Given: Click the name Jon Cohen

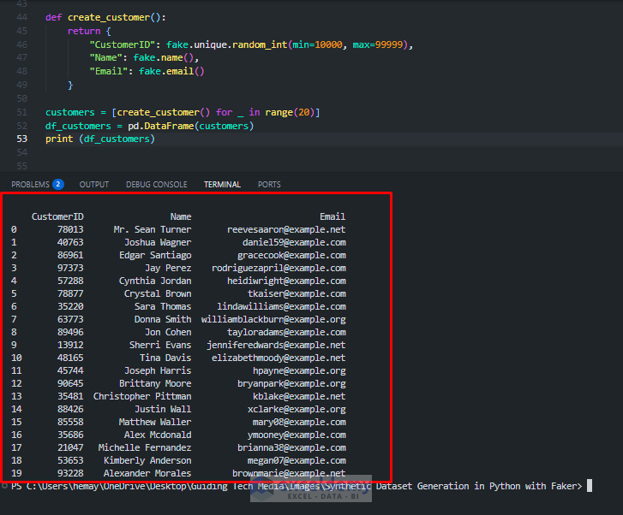Looking at the screenshot, I should coord(168,332).
